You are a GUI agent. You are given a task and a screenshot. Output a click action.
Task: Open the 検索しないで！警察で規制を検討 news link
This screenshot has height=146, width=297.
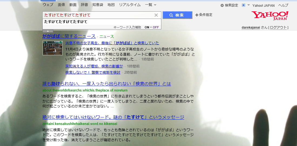click(x=93, y=72)
